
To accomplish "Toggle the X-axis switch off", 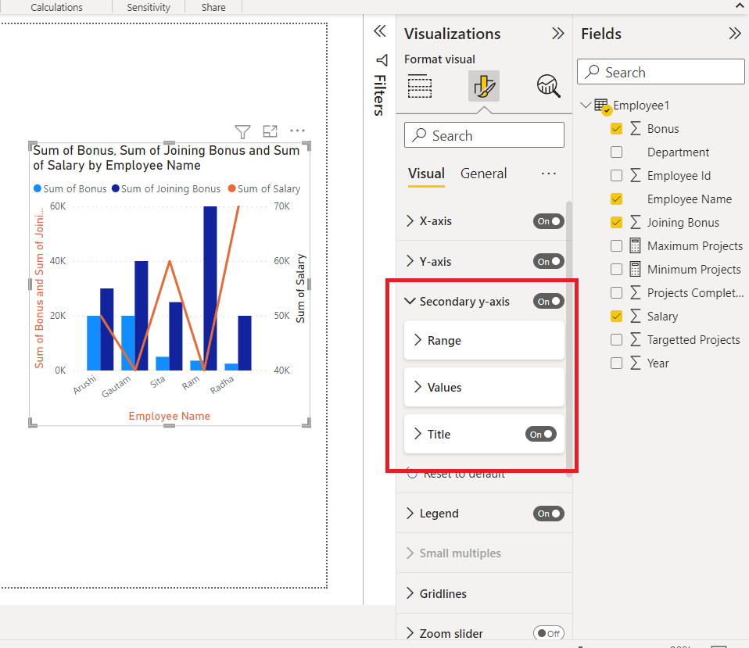I will tap(548, 221).
